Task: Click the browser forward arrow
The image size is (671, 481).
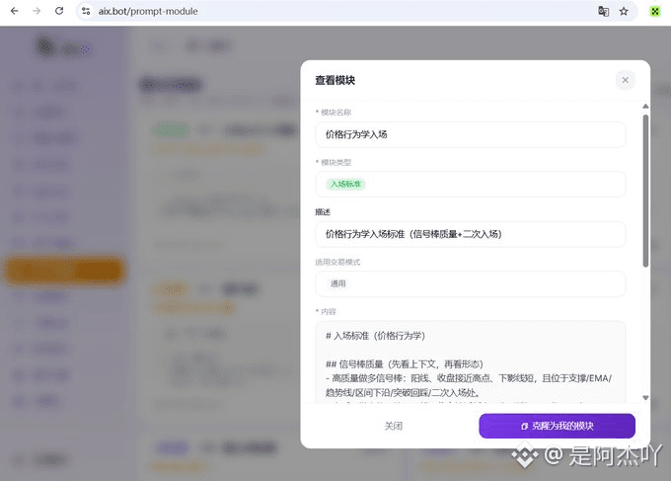Action: point(37,11)
